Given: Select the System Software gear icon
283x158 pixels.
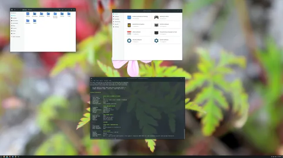Looking at the screenshot, I should click(156, 41).
